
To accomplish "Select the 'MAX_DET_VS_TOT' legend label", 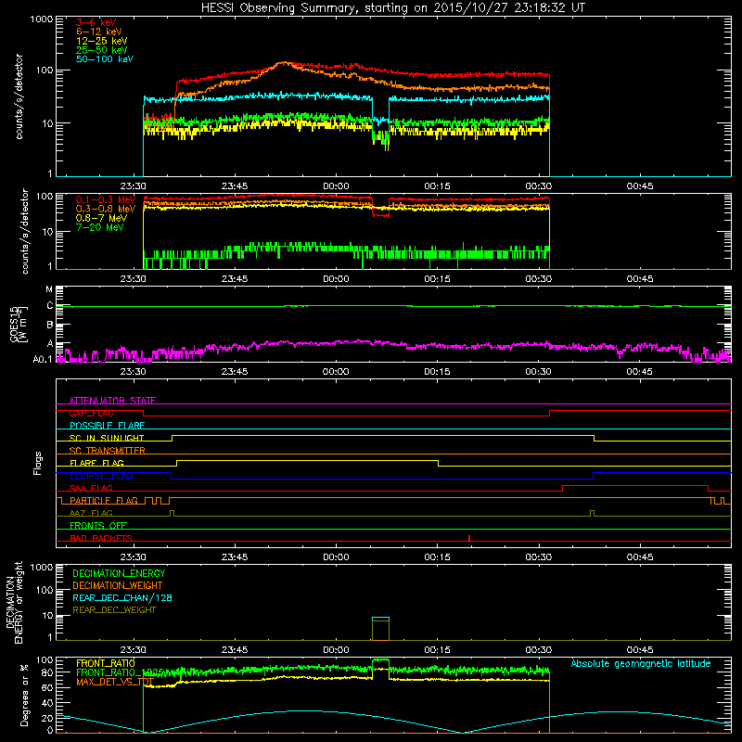I will tap(114, 682).
